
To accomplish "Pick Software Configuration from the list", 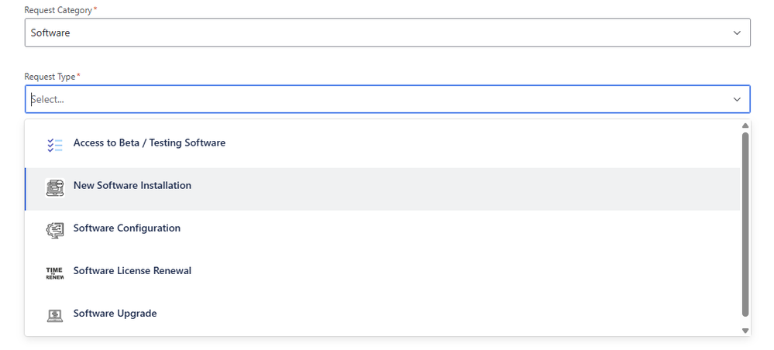I will point(127,228).
